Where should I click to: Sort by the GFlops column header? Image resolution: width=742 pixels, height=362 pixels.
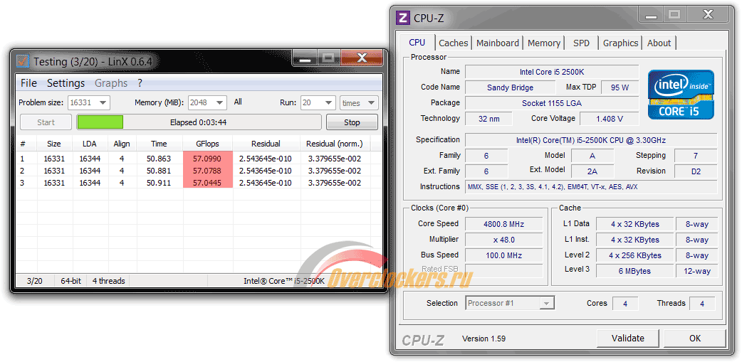click(207, 144)
